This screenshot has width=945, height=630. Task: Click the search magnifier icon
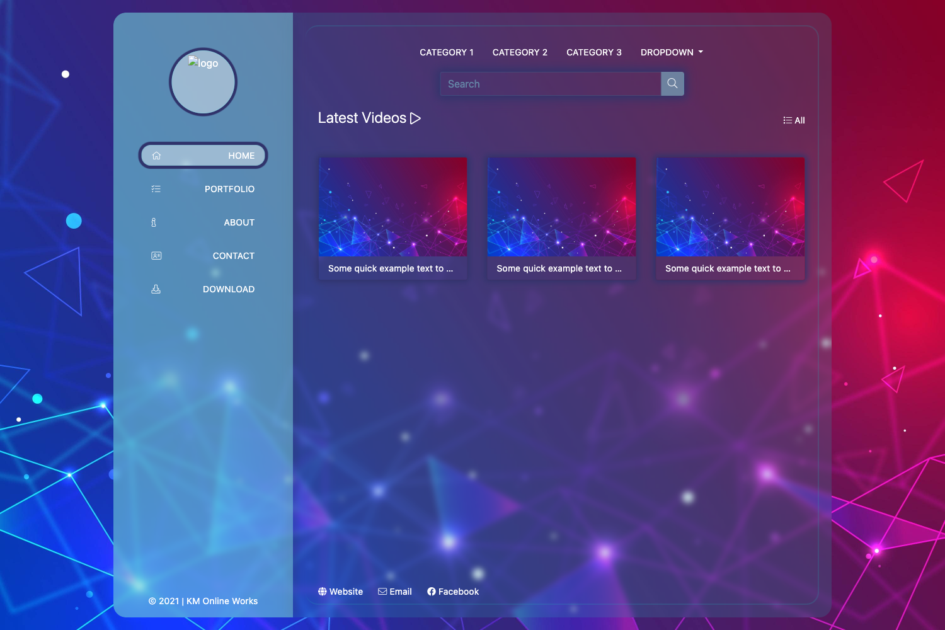[x=672, y=83]
